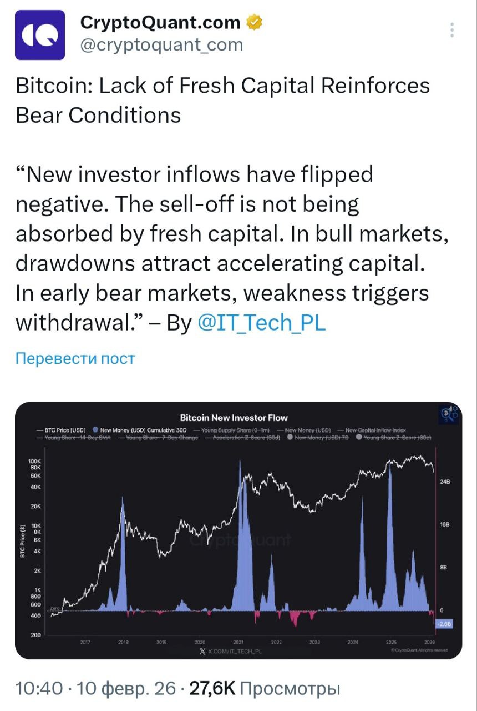The height and width of the screenshot is (711, 477).
Task: Open the 27,6K views count
Action: 212,689
